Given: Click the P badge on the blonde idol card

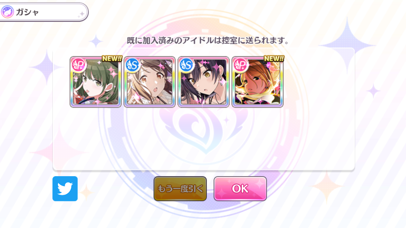Looking at the screenshot, I should point(240,65).
